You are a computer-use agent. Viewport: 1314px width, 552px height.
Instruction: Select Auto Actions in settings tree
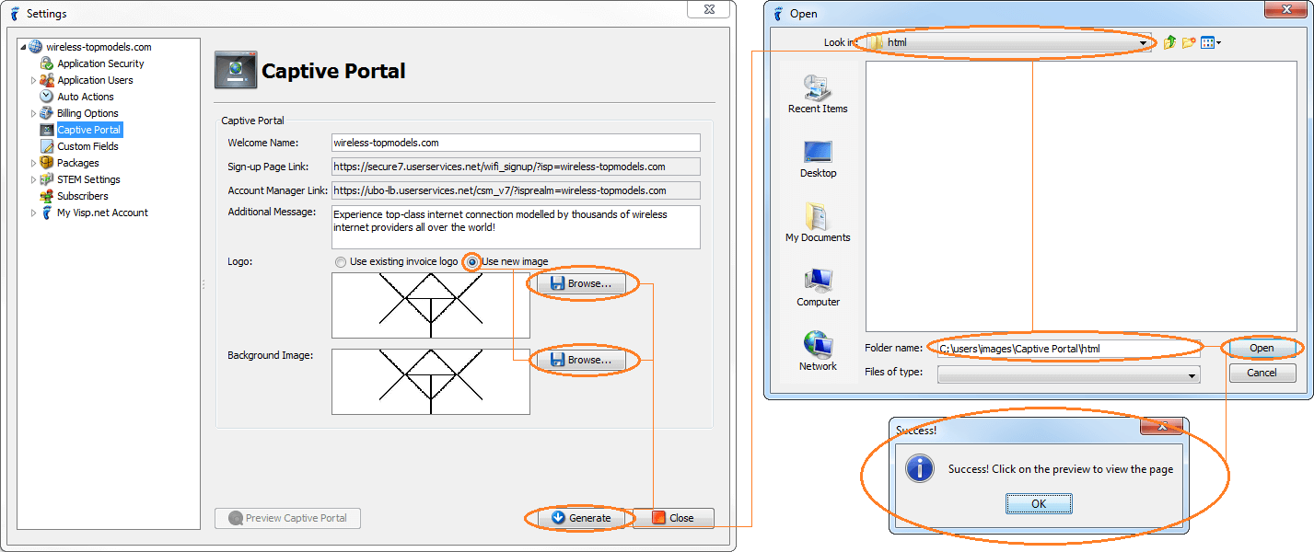coord(86,97)
